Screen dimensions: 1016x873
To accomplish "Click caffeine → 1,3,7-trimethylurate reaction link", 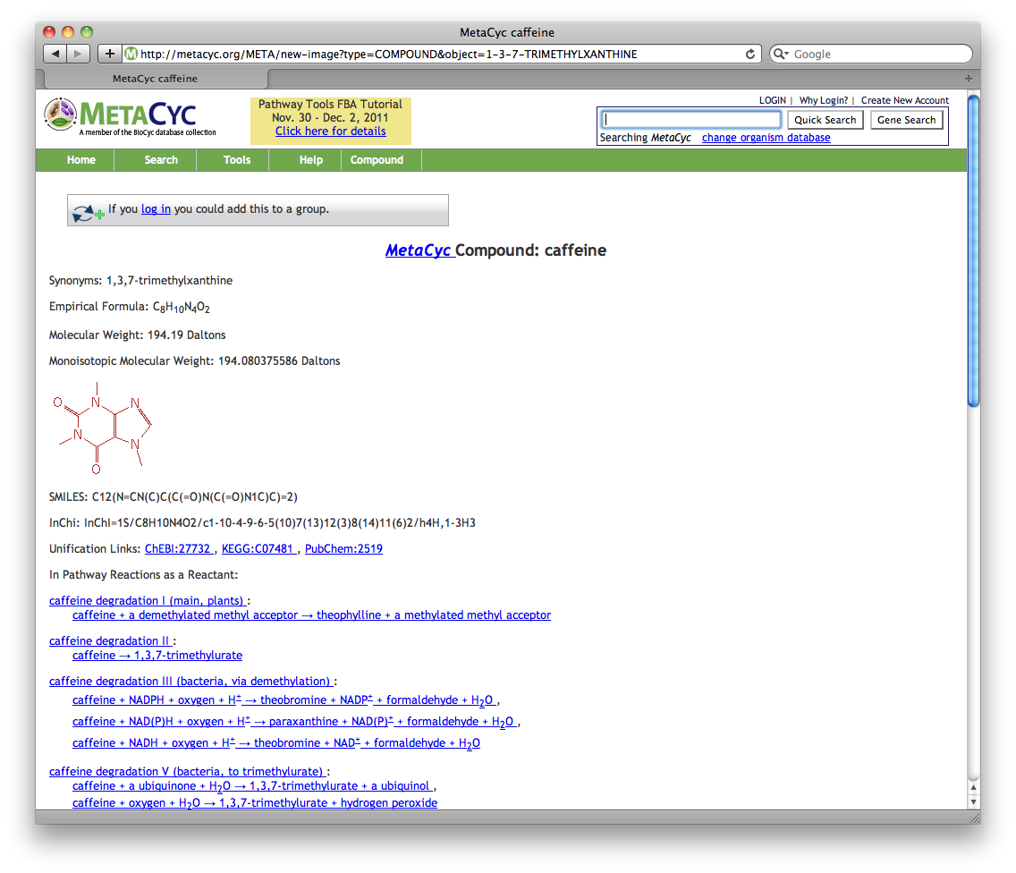I will 157,656.
